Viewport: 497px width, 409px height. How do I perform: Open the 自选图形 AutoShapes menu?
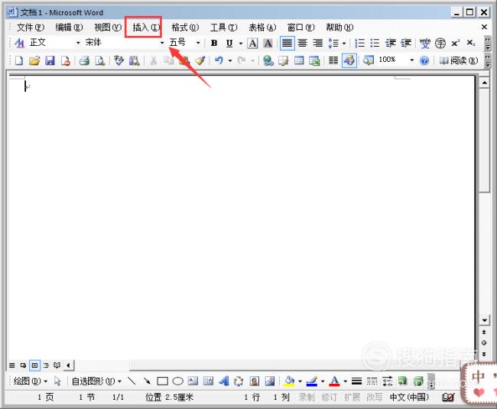pyautogui.click(x=96, y=381)
